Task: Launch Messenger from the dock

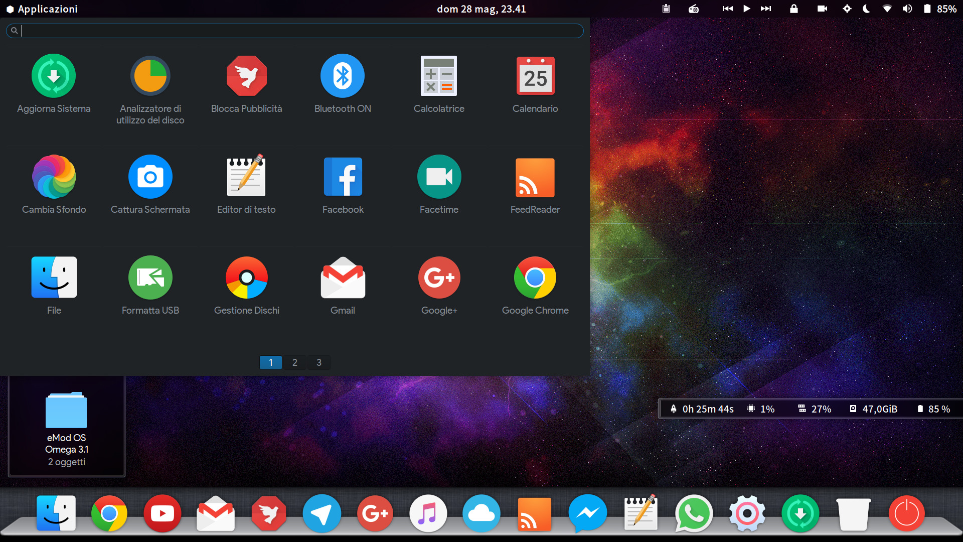Action: 588,513
